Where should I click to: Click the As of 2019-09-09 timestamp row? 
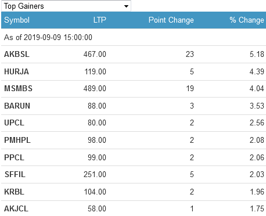[134, 37]
